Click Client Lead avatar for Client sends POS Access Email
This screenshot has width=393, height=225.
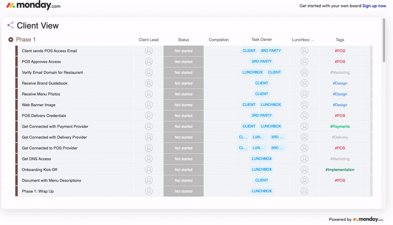pos(149,51)
